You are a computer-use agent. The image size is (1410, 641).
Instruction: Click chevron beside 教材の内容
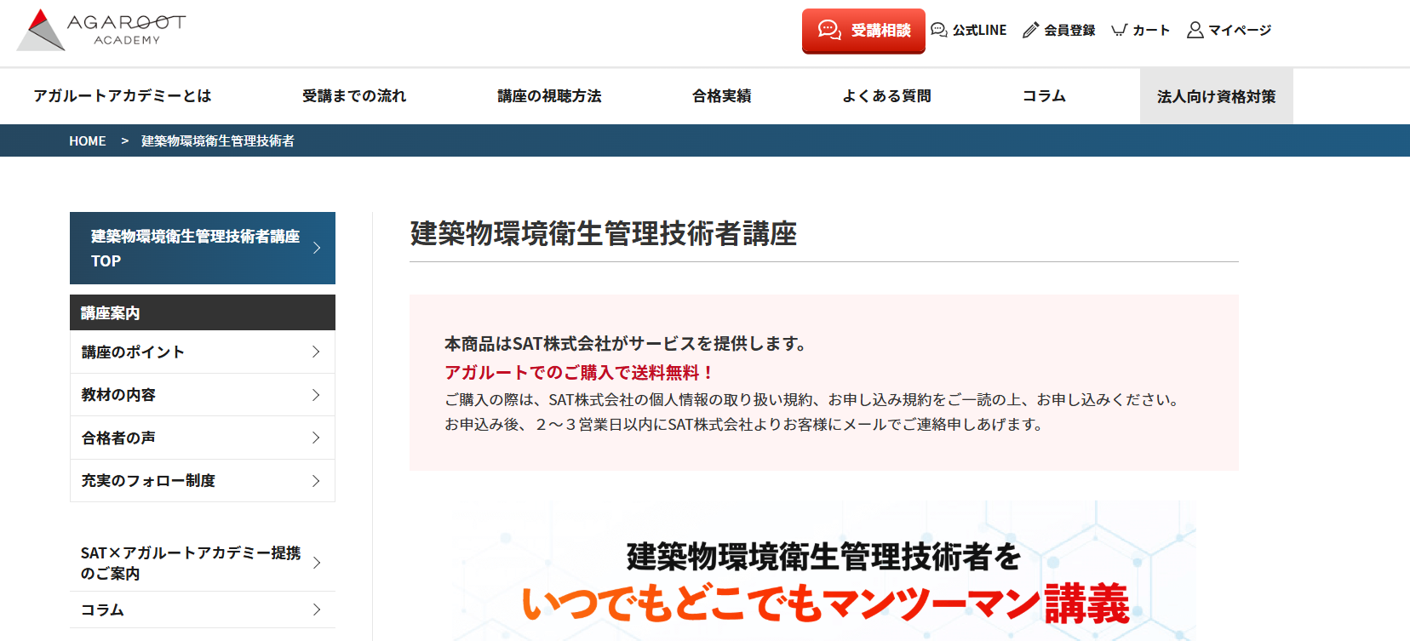click(316, 395)
